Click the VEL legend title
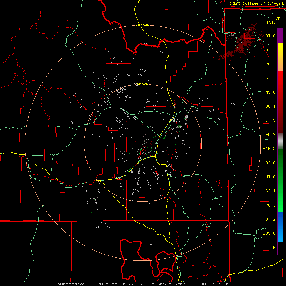The height and width of the screenshot is (286, 286). pos(279,19)
